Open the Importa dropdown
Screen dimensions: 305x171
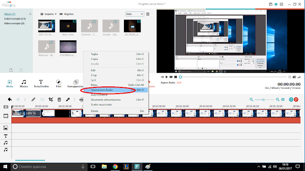tap(48, 14)
